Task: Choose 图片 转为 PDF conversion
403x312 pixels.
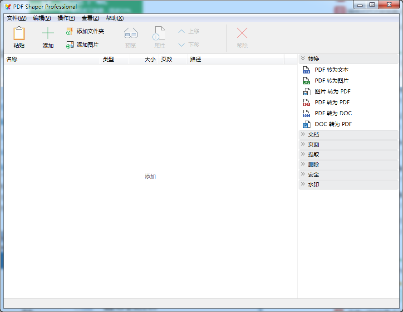Action: tap(333, 92)
